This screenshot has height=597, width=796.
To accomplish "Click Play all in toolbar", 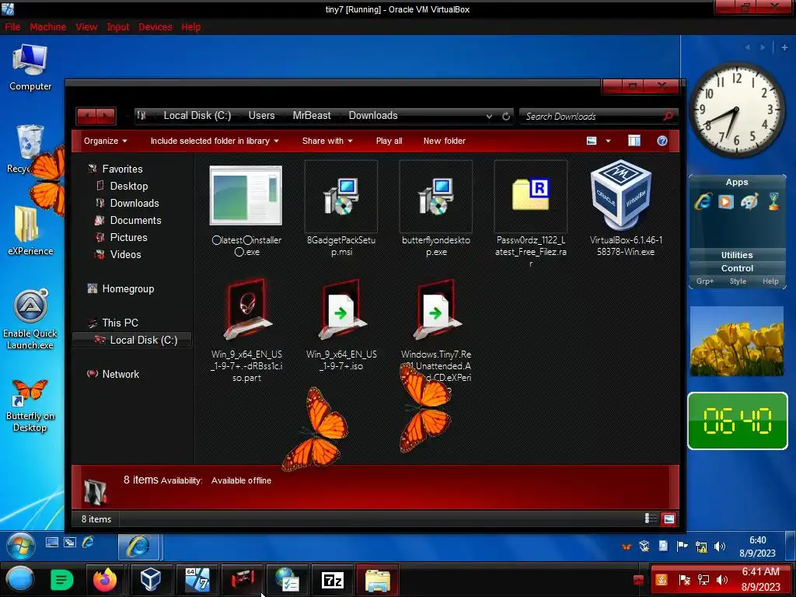I will click(x=389, y=141).
